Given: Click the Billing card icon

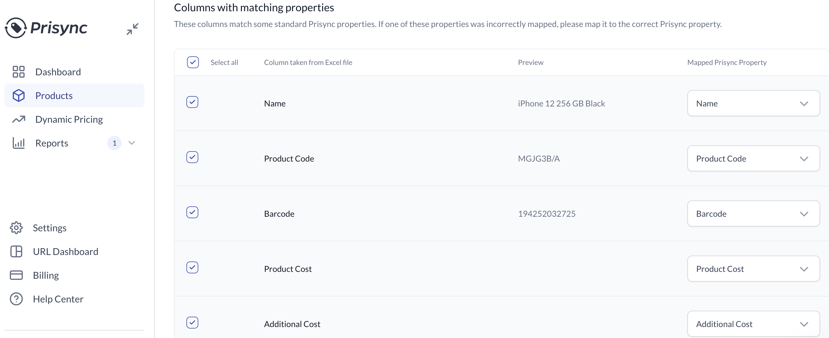Looking at the screenshot, I should pos(16,275).
